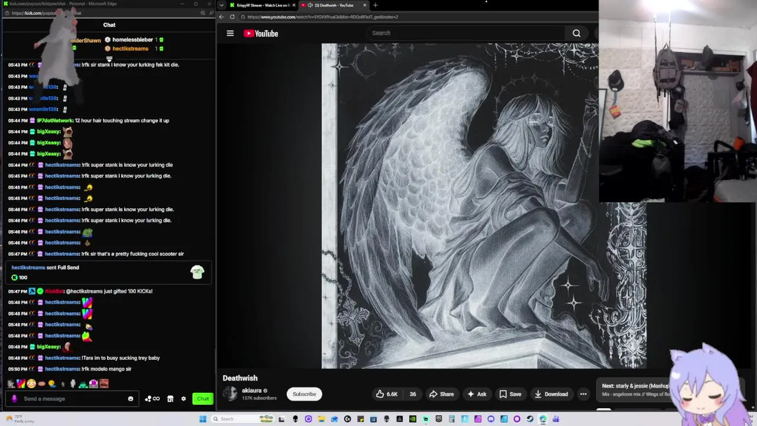Open the akiaura channel name link
757x426 pixels.
coord(251,390)
